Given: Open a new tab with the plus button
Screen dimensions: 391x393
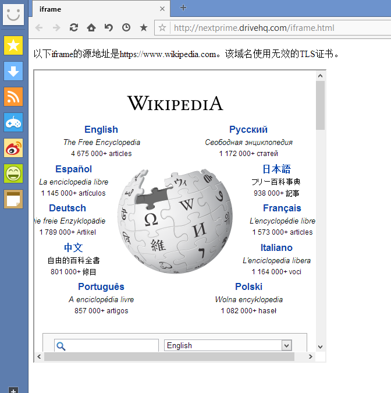Looking at the screenshot, I should click(183, 8).
